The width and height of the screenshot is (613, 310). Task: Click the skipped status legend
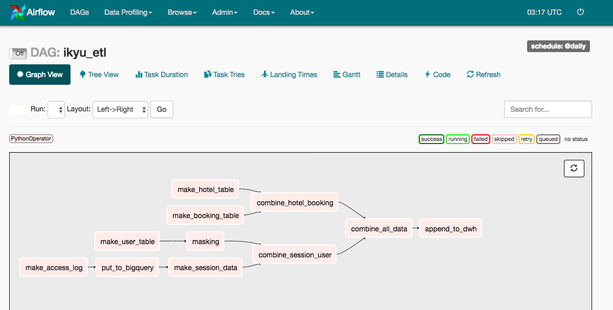(504, 139)
